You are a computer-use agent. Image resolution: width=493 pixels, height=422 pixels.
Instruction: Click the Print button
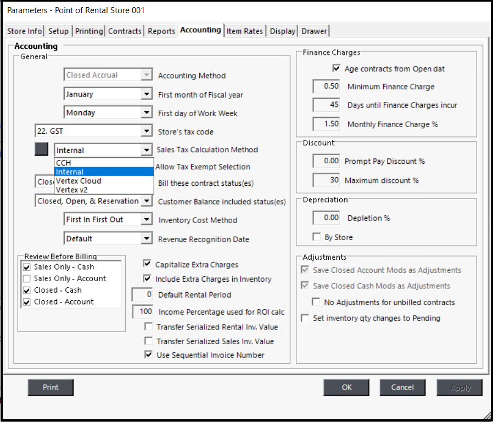tap(51, 387)
